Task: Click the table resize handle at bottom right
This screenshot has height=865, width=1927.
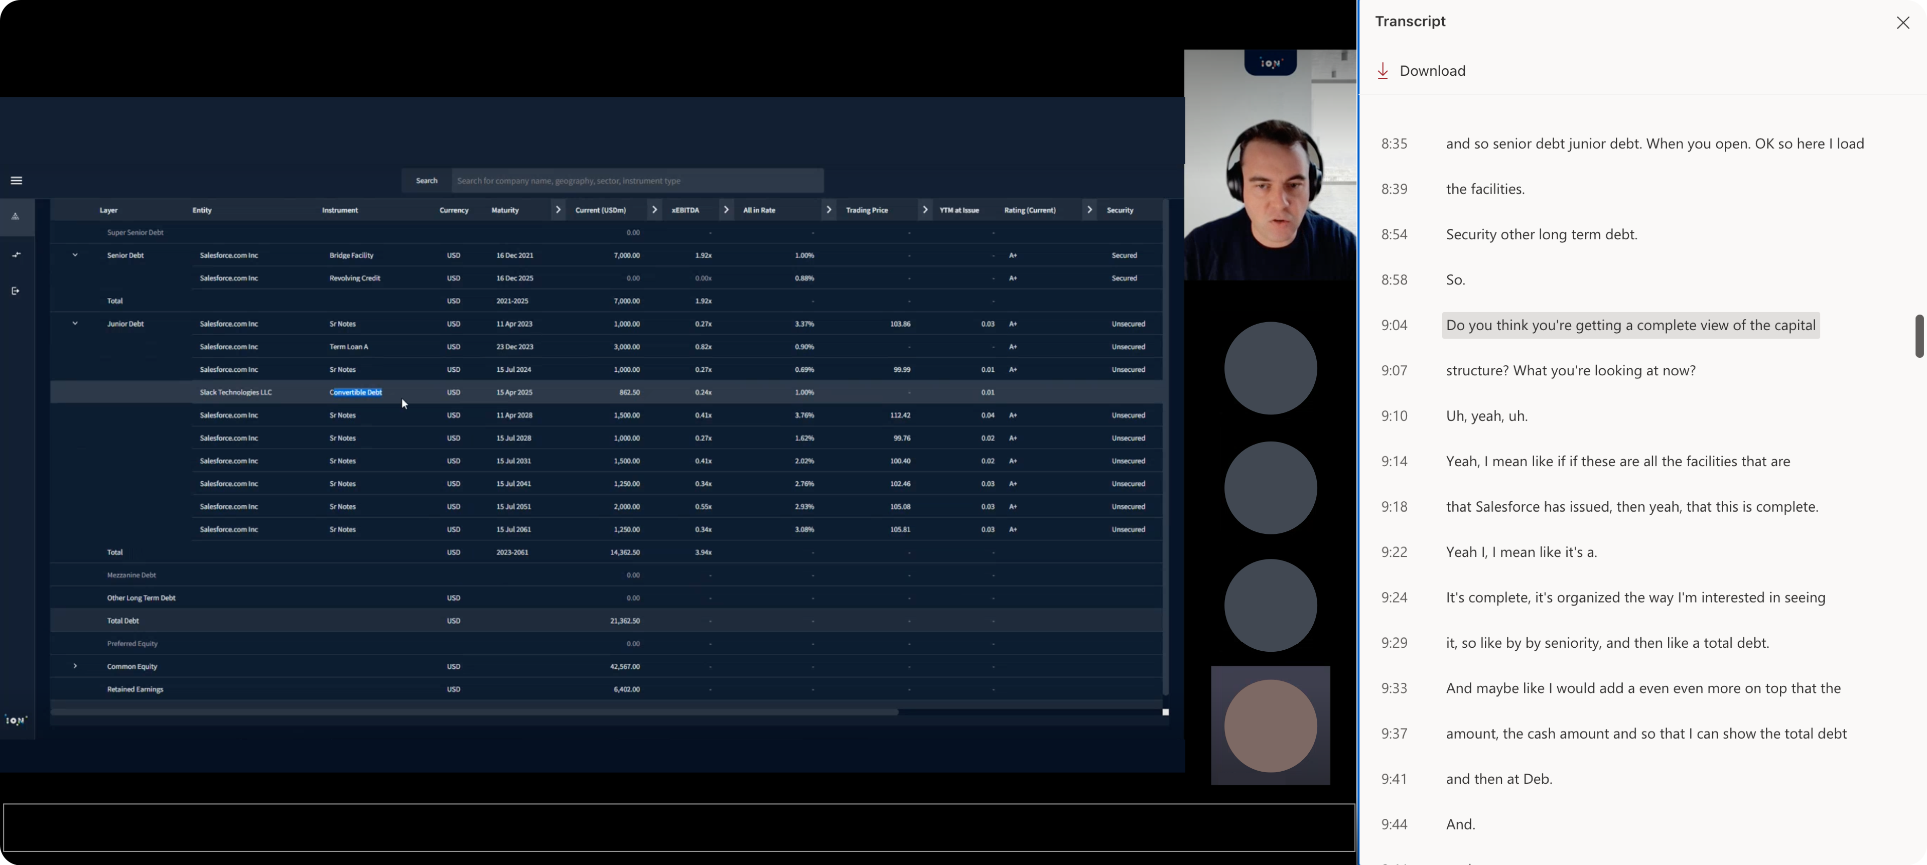Action: click(x=1165, y=712)
